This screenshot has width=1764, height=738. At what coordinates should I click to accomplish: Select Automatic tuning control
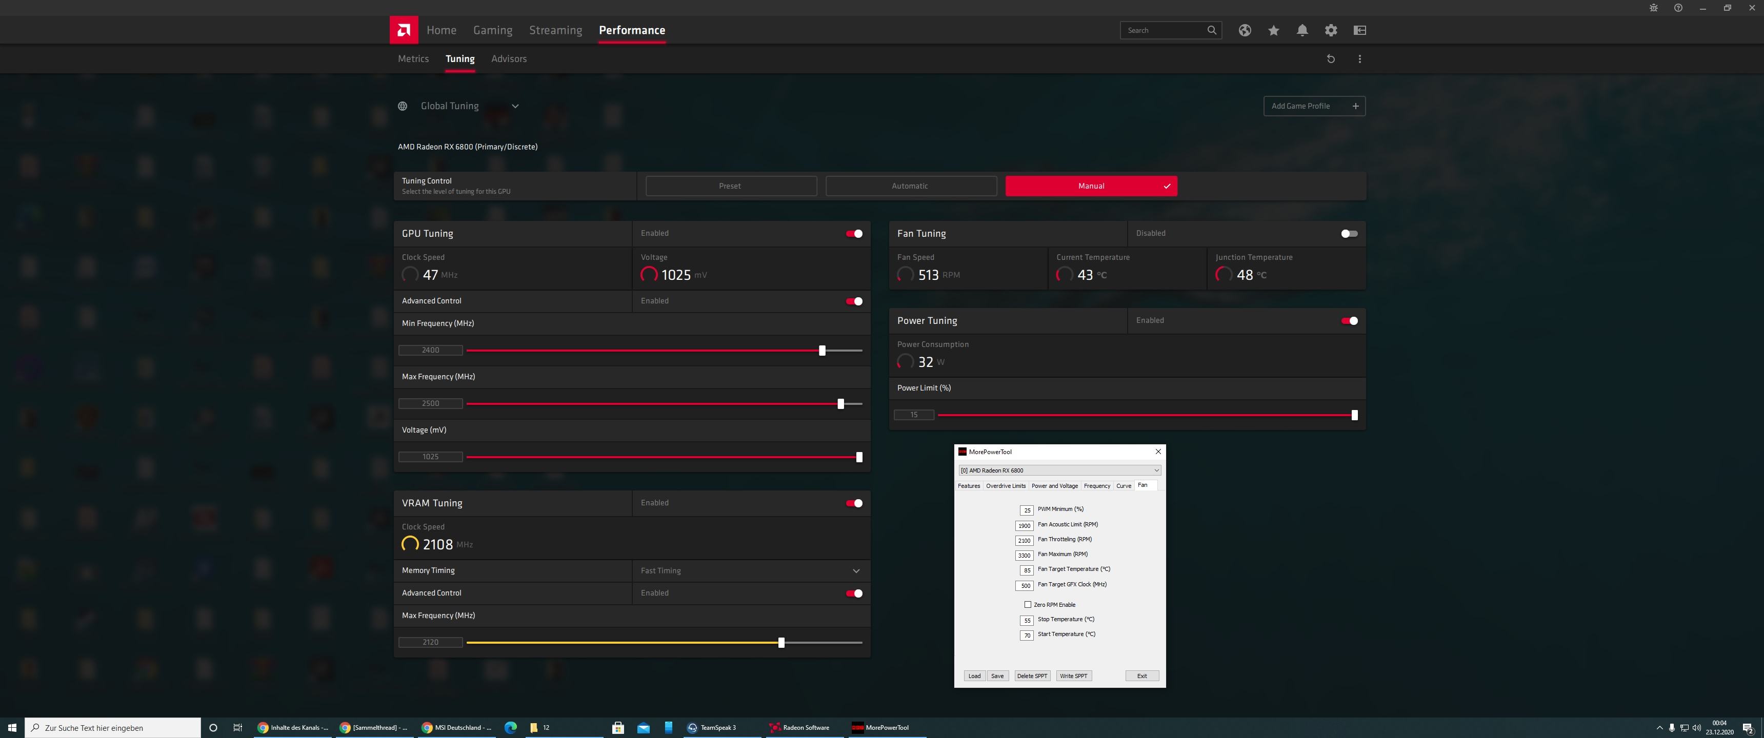[x=911, y=186]
